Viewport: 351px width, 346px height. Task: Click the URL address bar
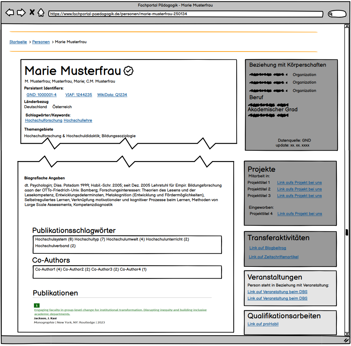185,14
